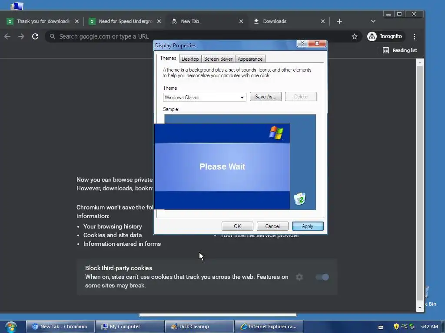Screen dimensions: 445x333
Task: Close the 'Thank you for downloading' tab
Action: [x=76, y=21]
